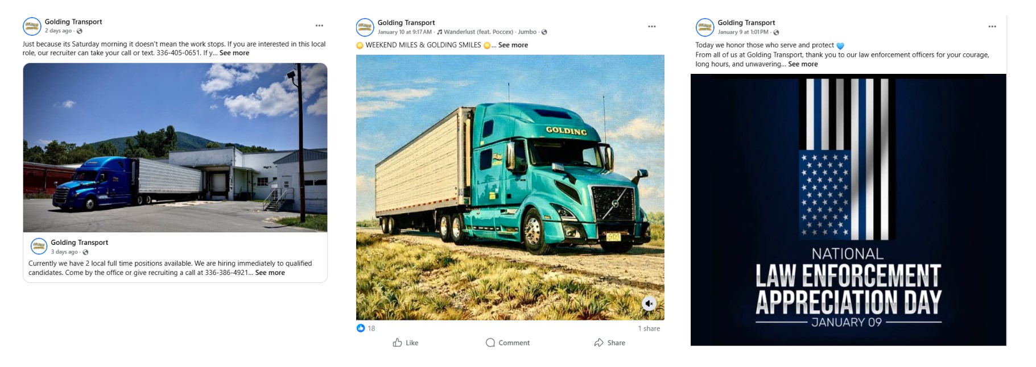Click the Share arrow button

[609, 343]
